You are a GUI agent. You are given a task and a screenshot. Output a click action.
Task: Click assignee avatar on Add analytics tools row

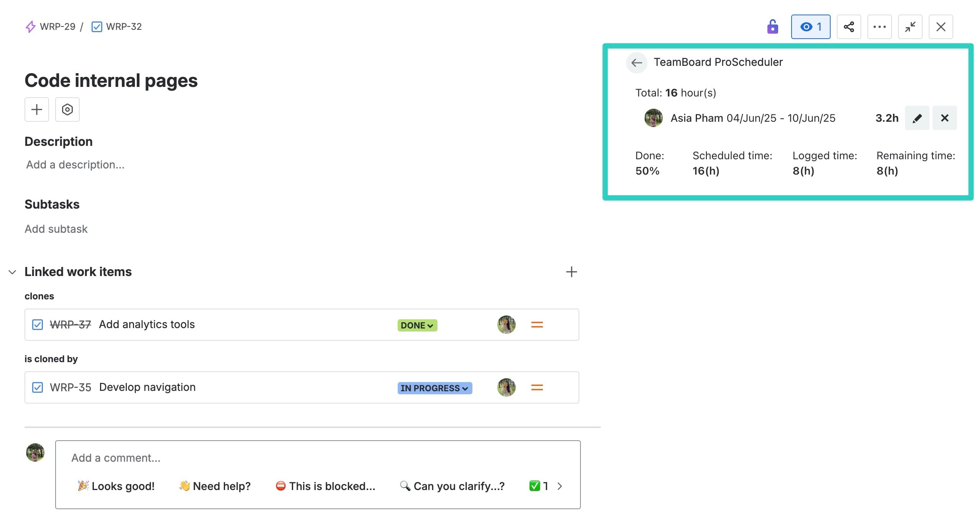507,325
